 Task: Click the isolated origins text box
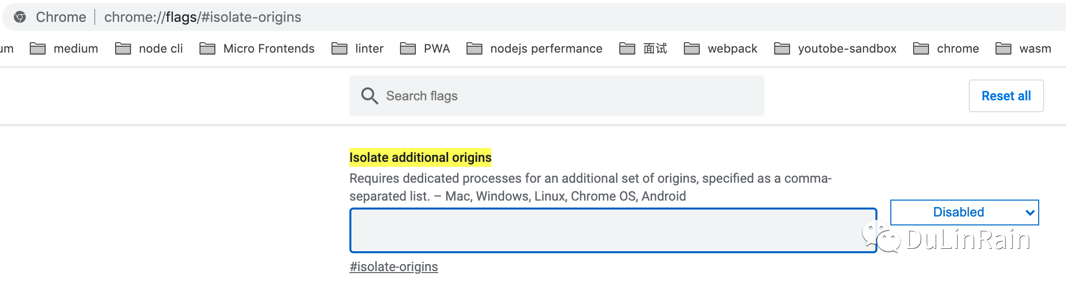point(605,230)
